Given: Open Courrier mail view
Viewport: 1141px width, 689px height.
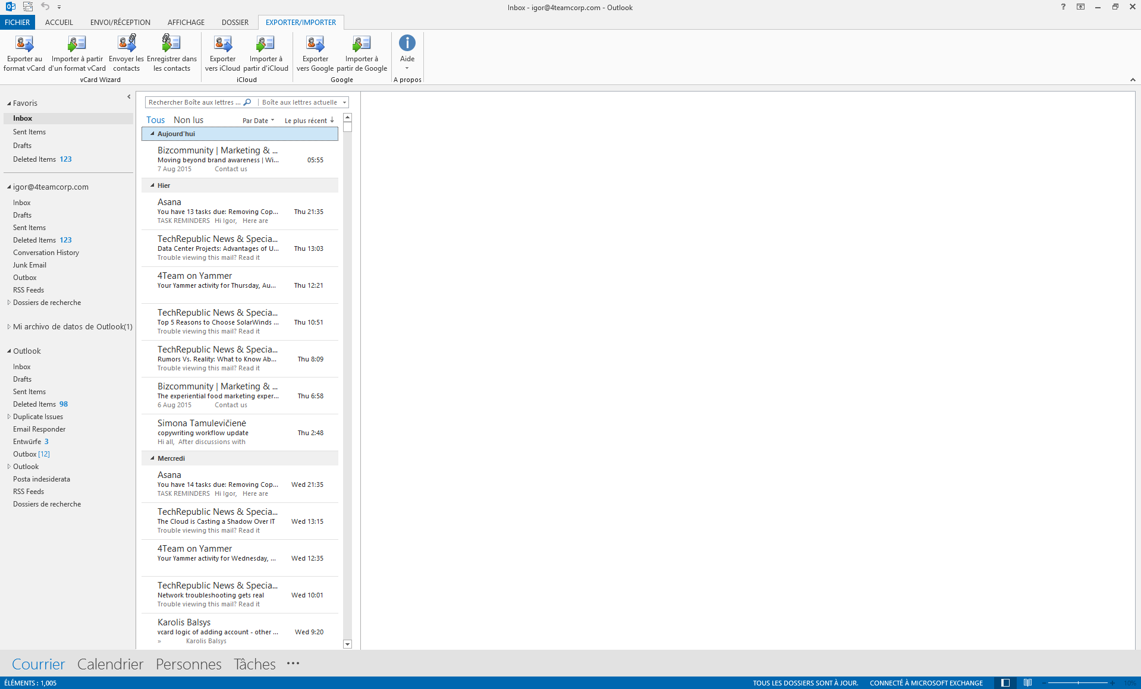Looking at the screenshot, I should 39,664.
